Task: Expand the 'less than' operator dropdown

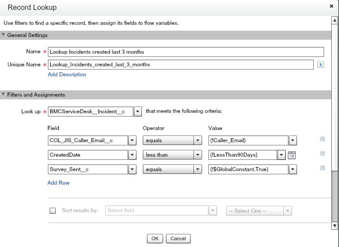Action: [198, 155]
